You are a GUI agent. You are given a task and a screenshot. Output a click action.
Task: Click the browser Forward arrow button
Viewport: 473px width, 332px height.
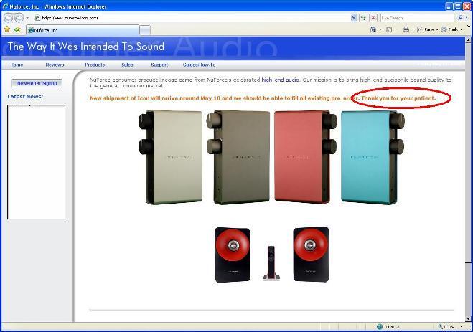(x=19, y=18)
